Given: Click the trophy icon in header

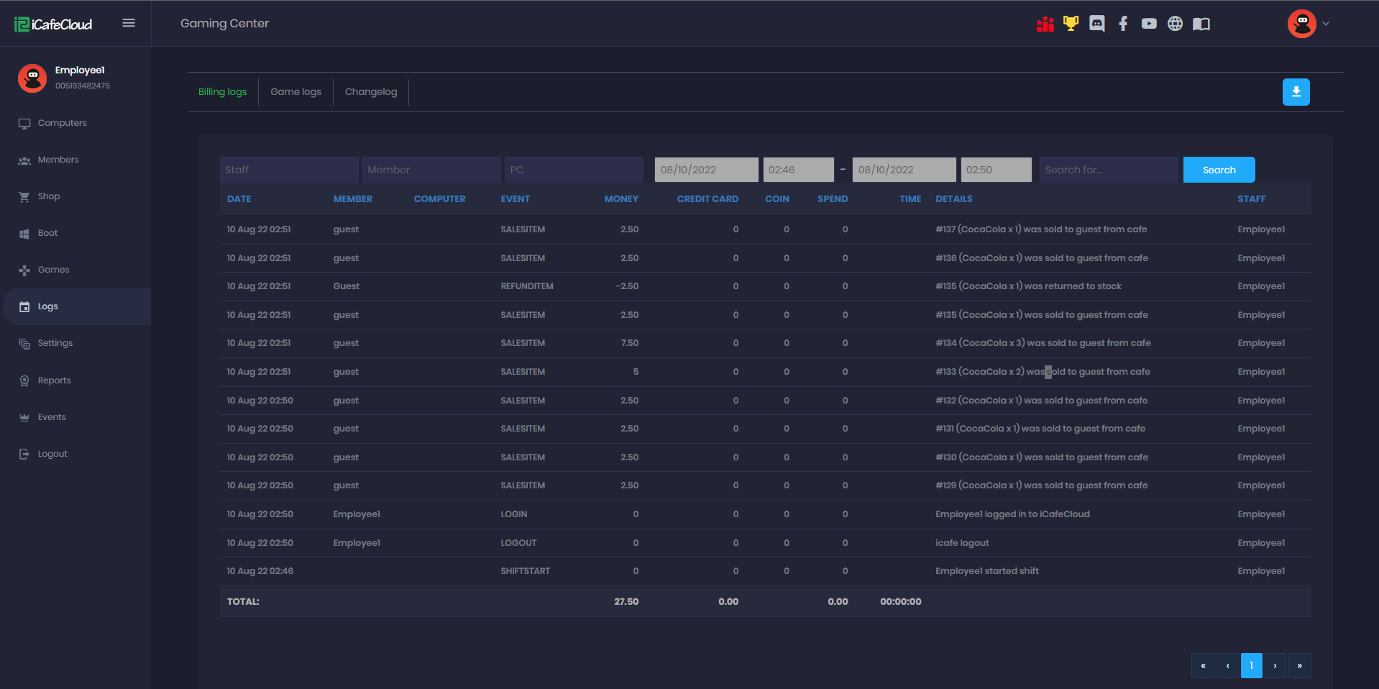Looking at the screenshot, I should click(1071, 24).
